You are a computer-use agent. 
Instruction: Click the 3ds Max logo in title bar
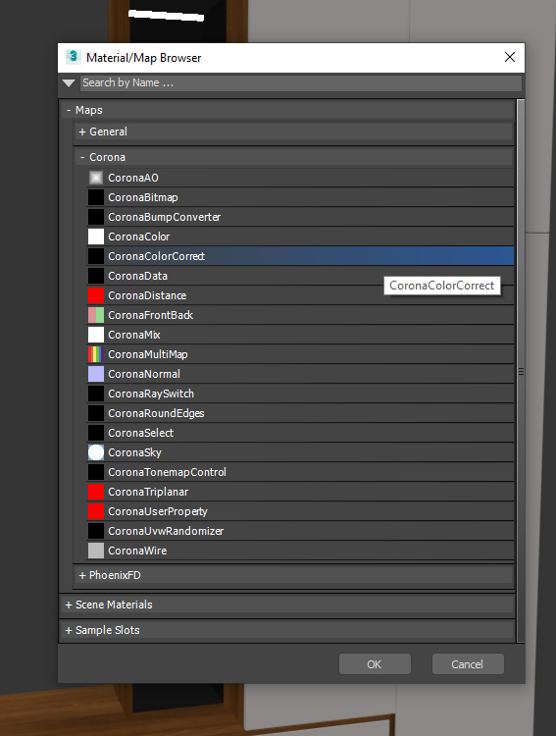click(73, 57)
